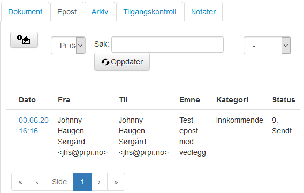
Task: Switch to the Dokument tab
Action: click(25, 12)
